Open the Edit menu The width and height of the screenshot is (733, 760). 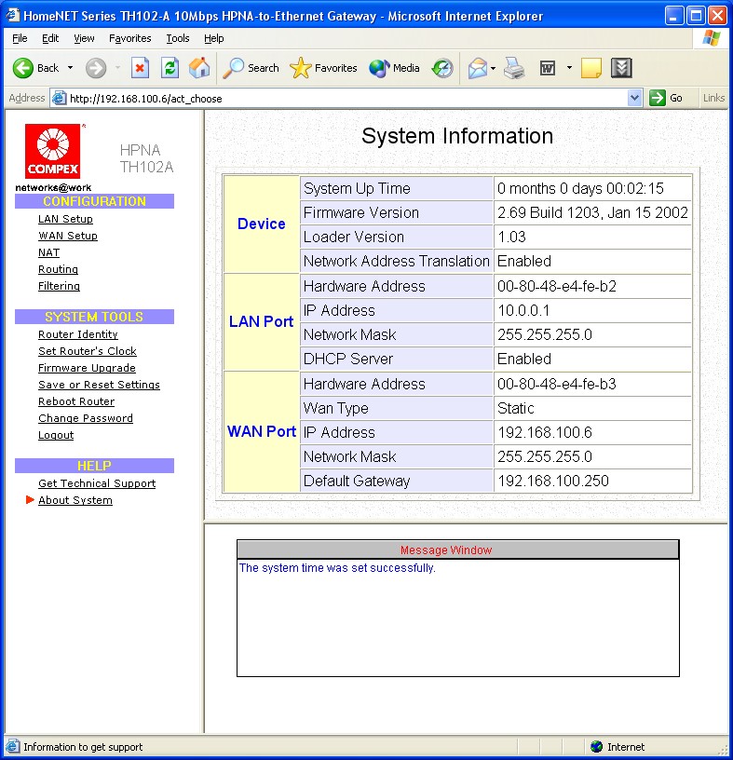pyautogui.click(x=50, y=38)
